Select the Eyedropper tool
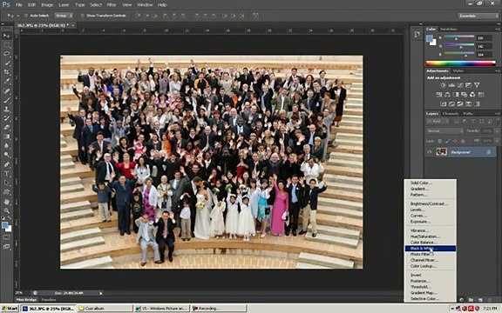 6,82
